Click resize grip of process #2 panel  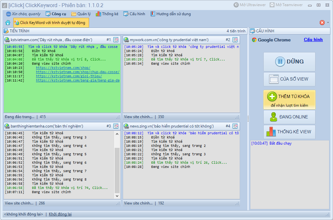[237, 117]
